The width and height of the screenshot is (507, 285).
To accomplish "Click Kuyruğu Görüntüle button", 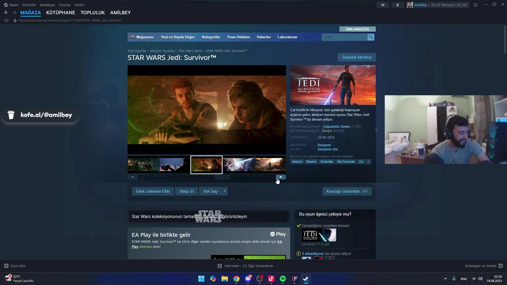I will tap(347, 191).
